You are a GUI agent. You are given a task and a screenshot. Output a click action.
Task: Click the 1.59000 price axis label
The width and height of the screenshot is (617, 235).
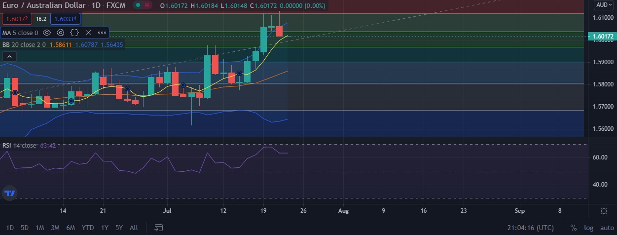[604, 62]
